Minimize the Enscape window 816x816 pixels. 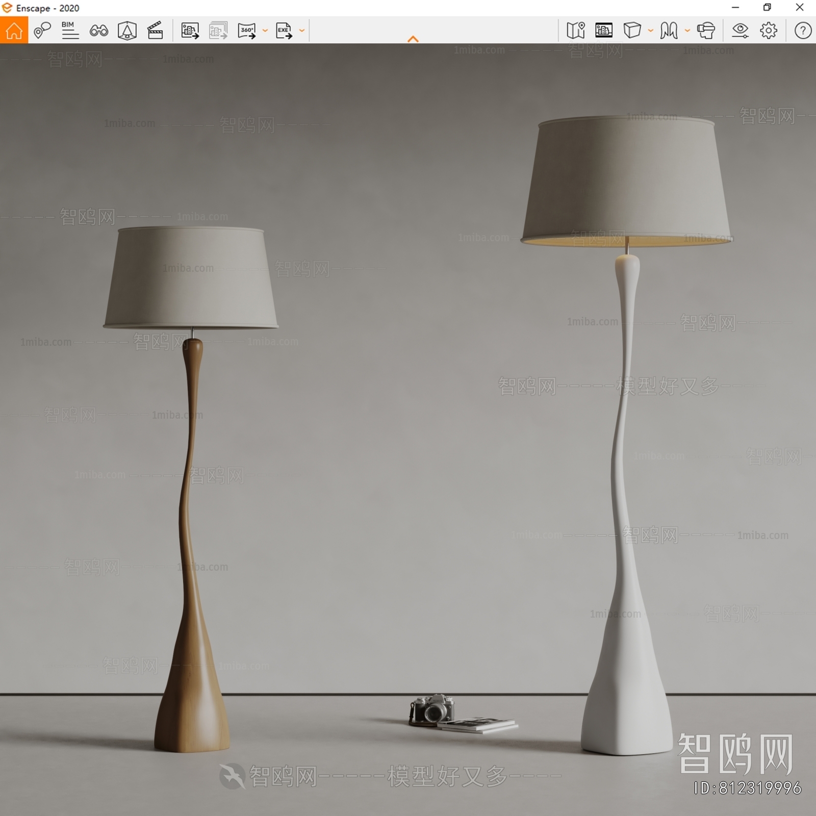(x=735, y=8)
